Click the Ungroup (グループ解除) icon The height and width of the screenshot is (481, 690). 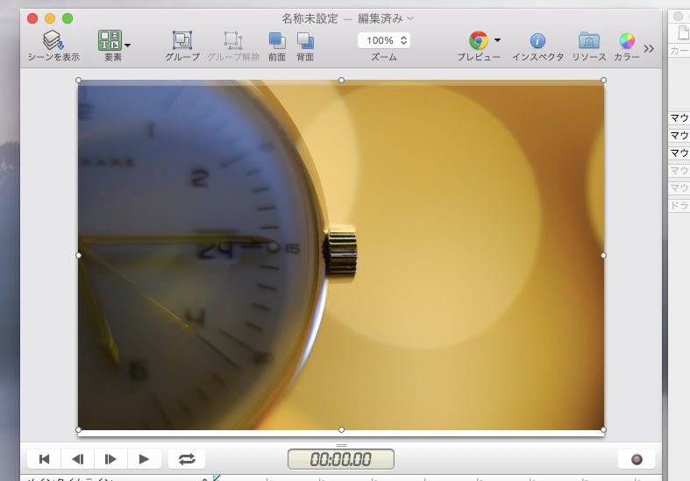tap(233, 40)
